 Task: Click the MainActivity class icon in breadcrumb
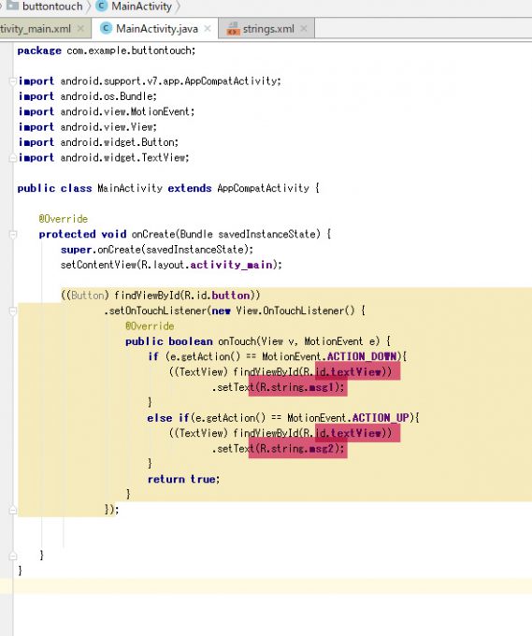click(x=101, y=6)
